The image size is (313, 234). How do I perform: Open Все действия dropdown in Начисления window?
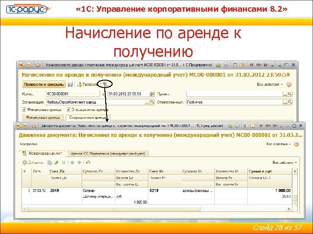click(270, 84)
